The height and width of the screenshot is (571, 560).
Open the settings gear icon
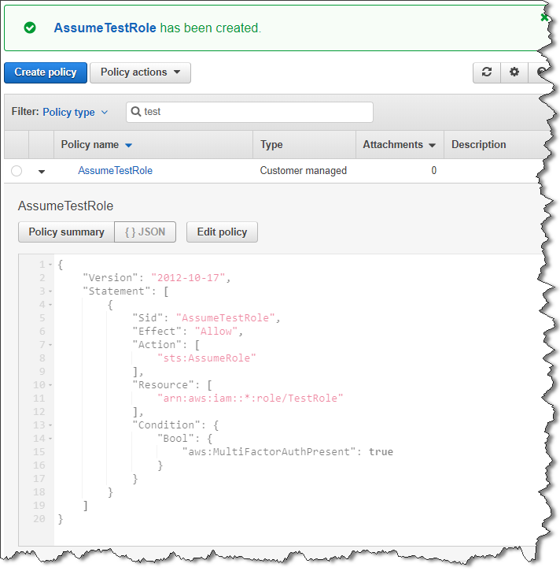click(514, 72)
